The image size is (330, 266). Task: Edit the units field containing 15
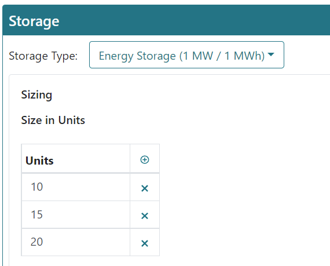[x=76, y=214]
